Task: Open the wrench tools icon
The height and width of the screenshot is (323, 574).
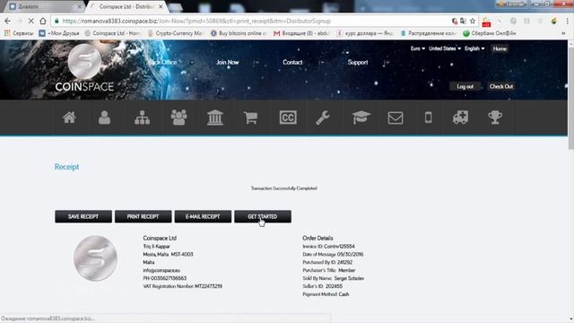Action: click(x=323, y=118)
